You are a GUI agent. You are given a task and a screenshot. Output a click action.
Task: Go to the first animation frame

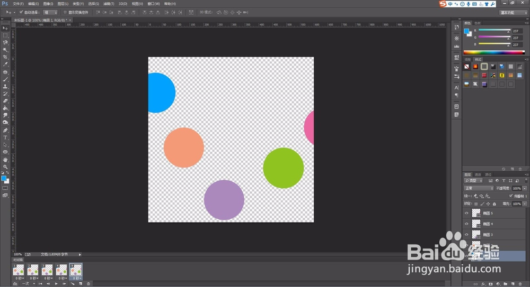coord(40,284)
